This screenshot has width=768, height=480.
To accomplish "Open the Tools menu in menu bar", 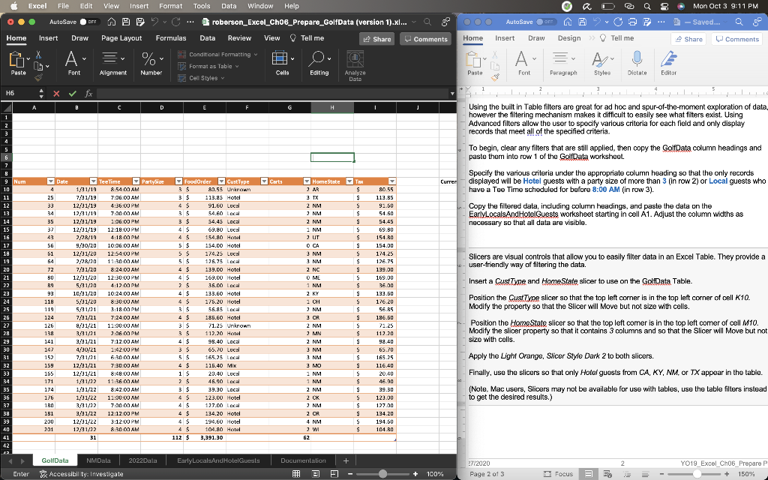I will coord(201,6).
